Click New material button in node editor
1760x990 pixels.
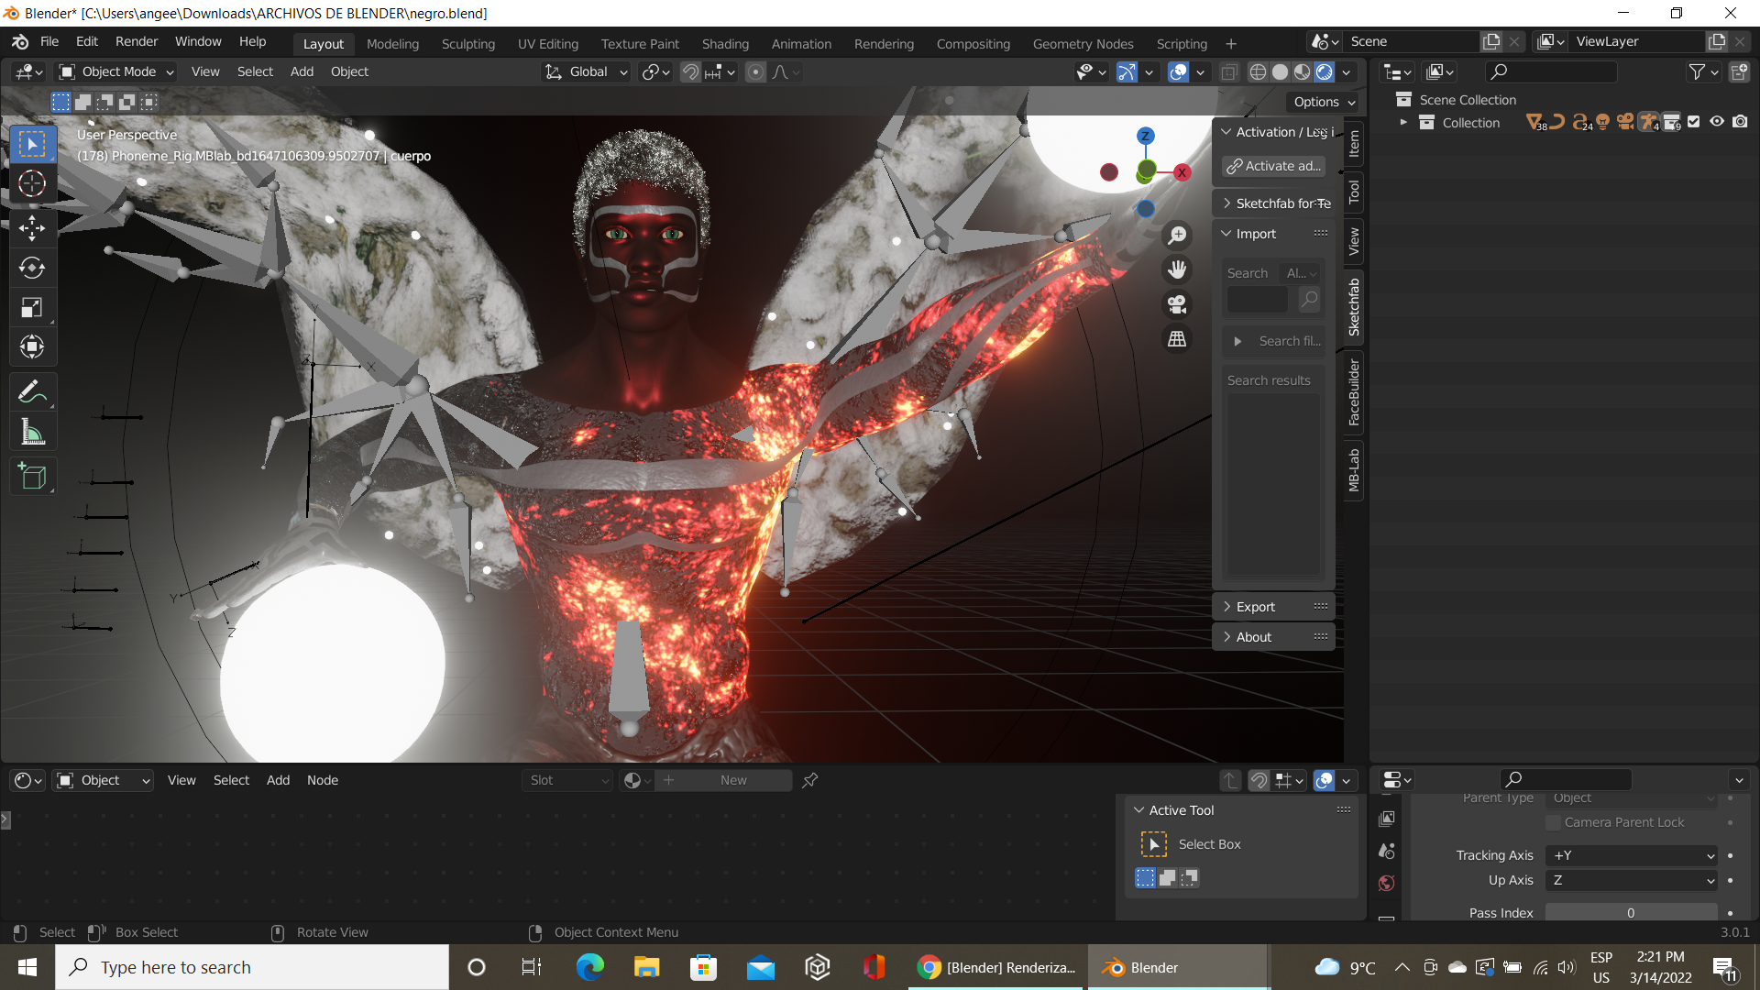732,780
